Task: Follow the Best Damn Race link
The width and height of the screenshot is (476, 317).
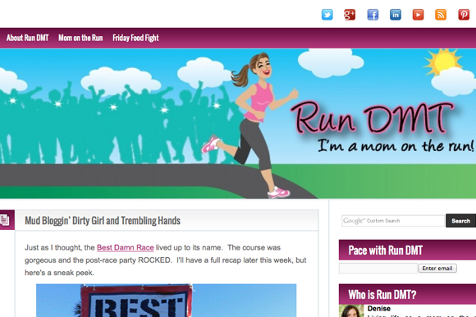Action: [125, 248]
